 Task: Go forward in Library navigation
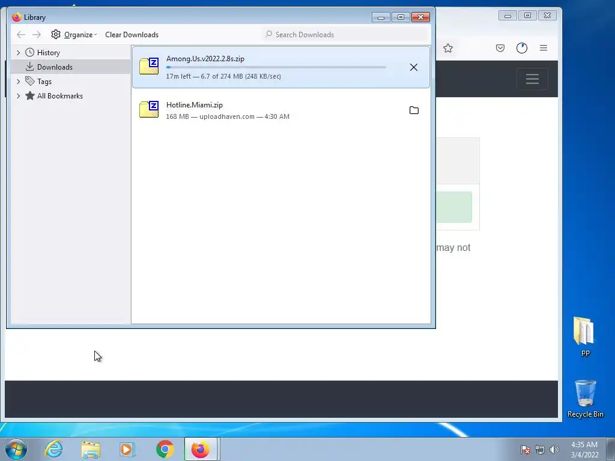click(x=37, y=34)
